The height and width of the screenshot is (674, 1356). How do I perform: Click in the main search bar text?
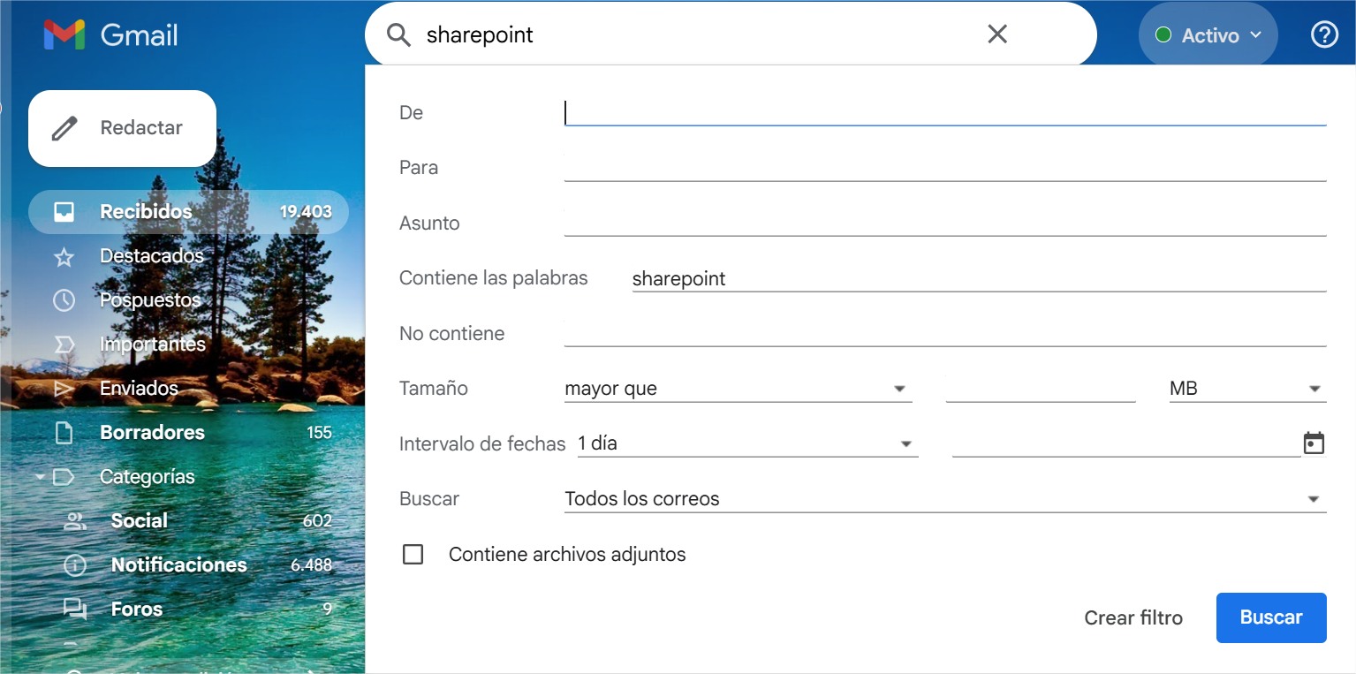tap(480, 34)
